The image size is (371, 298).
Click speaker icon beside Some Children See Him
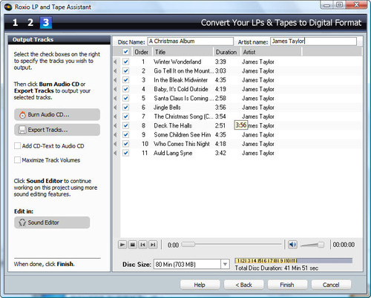[x=116, y=135]
